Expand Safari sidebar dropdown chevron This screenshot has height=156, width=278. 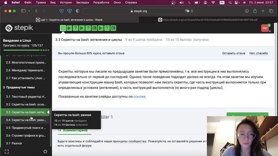point(29,11)
